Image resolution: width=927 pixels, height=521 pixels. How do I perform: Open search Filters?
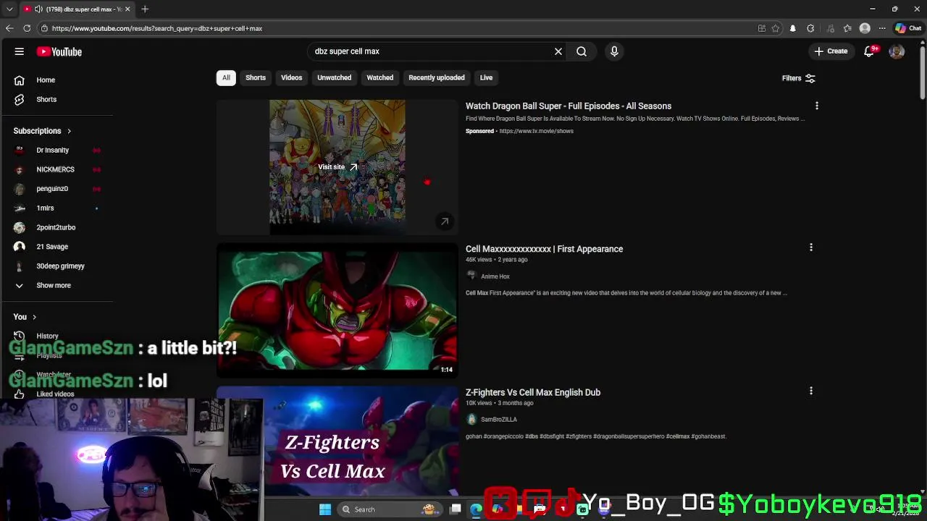798,78
